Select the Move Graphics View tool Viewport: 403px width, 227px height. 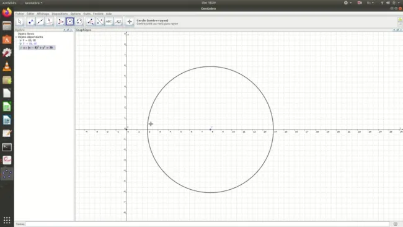(x=130, y=22)
